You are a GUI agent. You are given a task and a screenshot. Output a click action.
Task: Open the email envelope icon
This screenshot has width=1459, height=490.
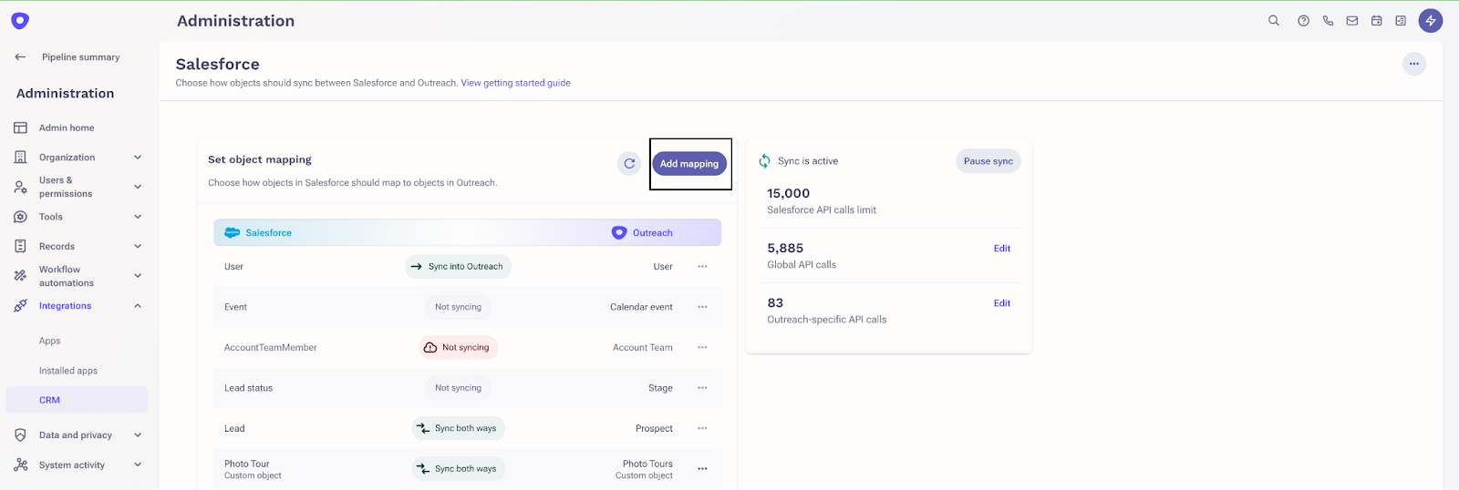tap(1352, 20)
